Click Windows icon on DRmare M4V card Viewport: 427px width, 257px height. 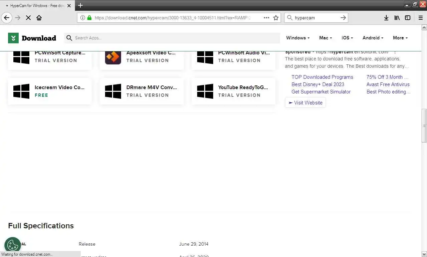click(x=113, y=91)
